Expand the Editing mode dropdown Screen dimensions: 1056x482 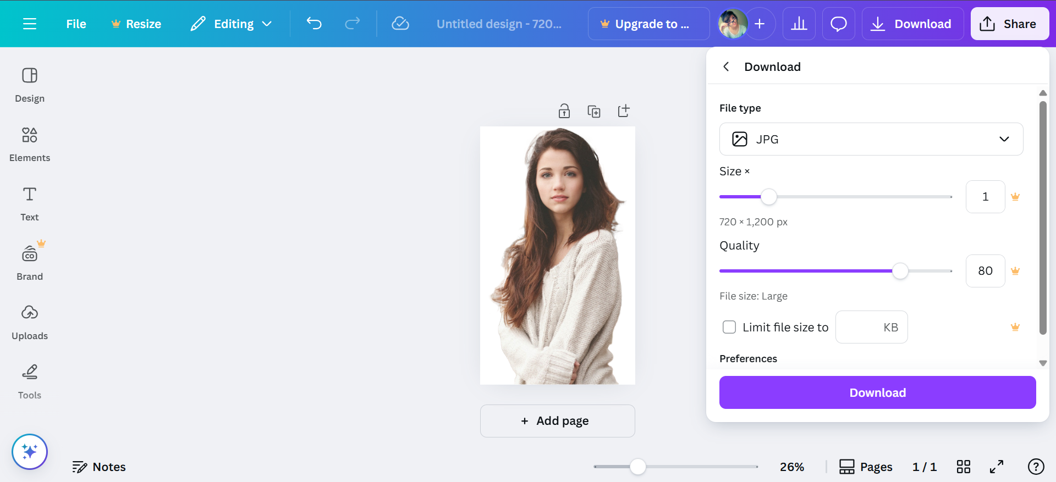pyautogui.click(x=231, y=24)
